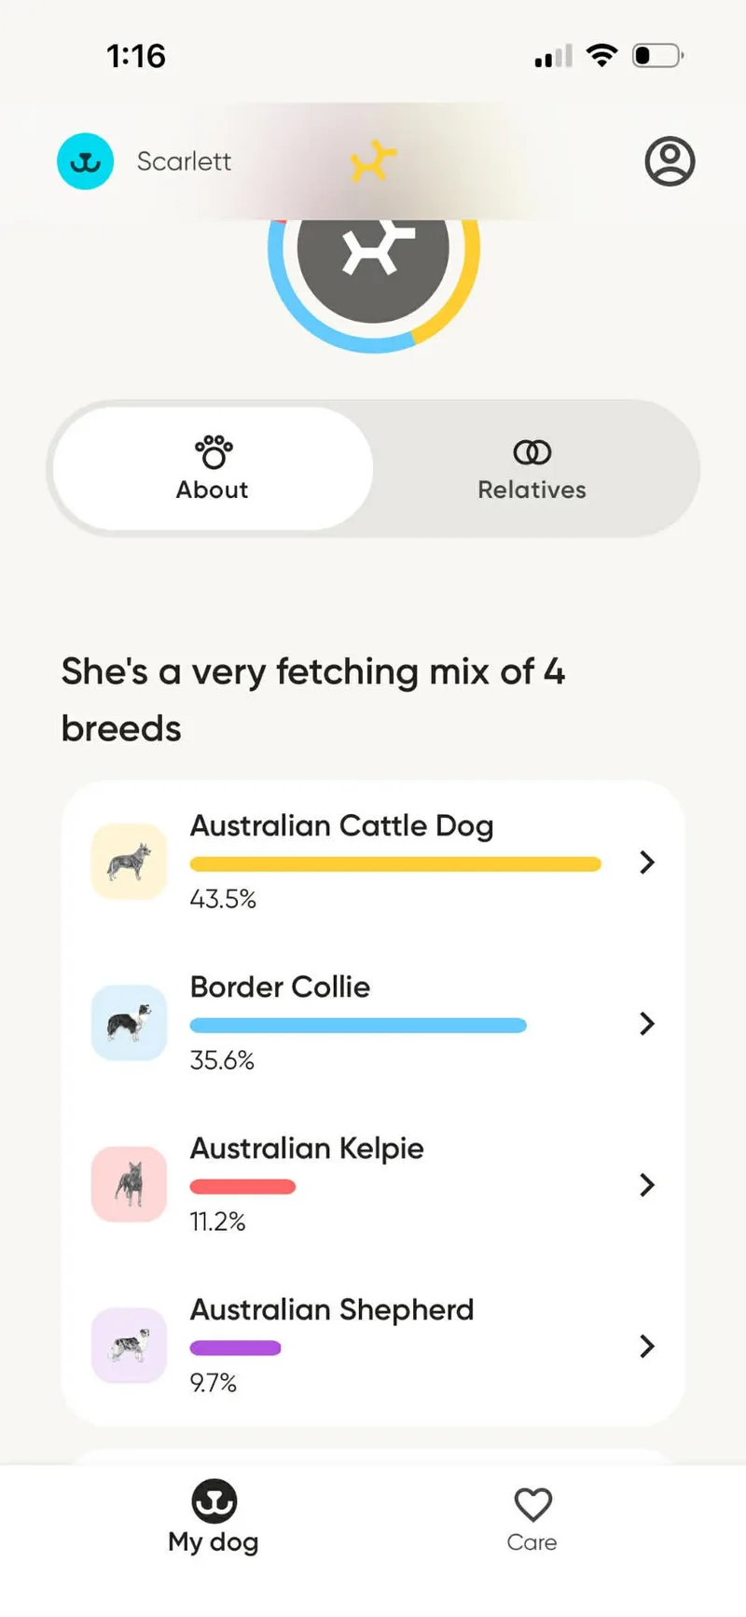Screen dimensions: 746x1617
Task: Tap the gray DNA circle icon
Action: point(373,249)
